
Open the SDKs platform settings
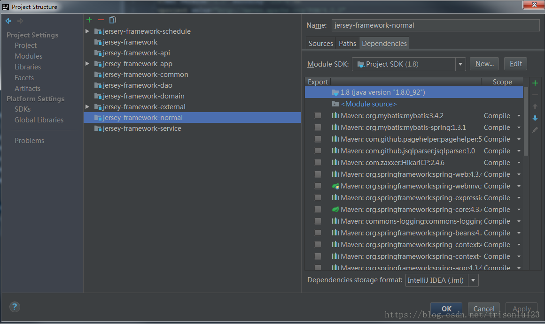23,109
